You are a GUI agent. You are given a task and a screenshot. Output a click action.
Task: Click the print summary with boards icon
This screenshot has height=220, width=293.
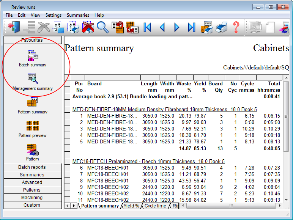206,27
